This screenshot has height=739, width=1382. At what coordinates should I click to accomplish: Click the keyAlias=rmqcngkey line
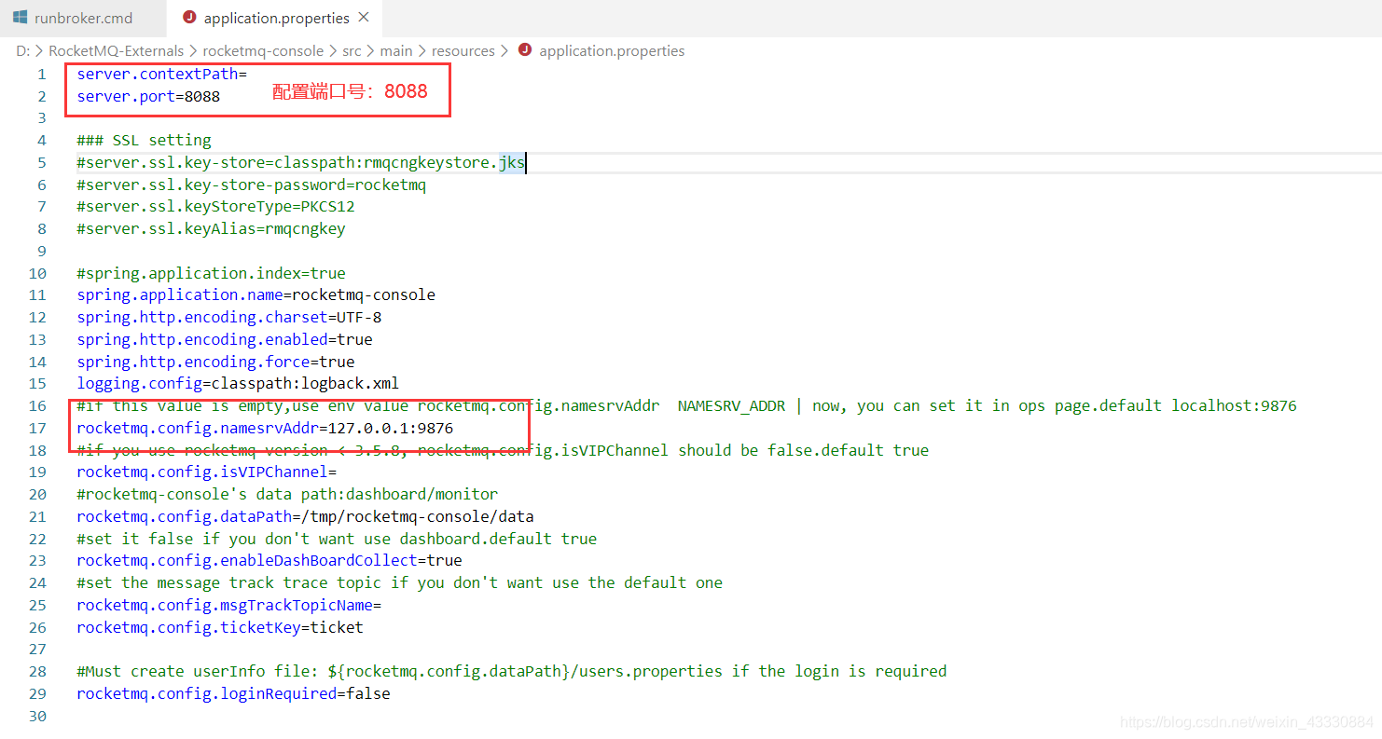click(x=211, y=228)
